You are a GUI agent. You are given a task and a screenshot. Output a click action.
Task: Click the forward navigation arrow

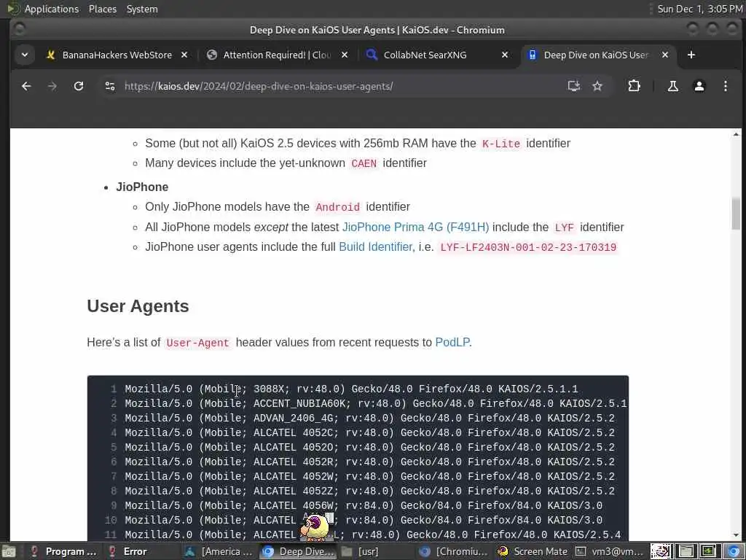click(x=52, y=86)
